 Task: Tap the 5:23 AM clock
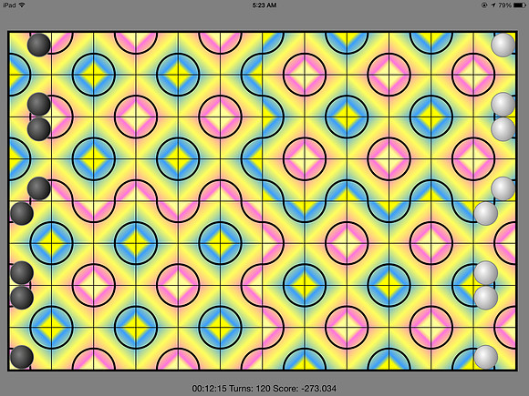[264, 5]
